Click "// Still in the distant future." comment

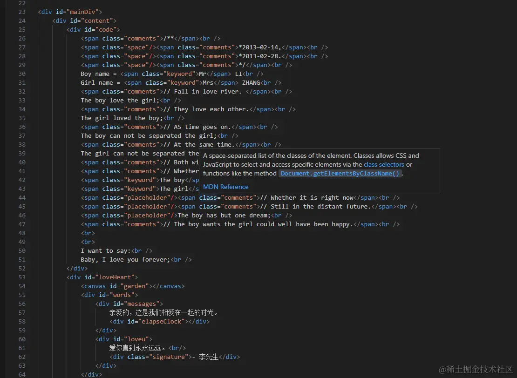coord(316,207)
